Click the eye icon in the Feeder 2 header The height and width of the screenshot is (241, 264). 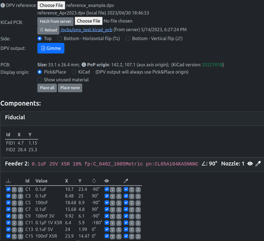[x=250, y=164]
